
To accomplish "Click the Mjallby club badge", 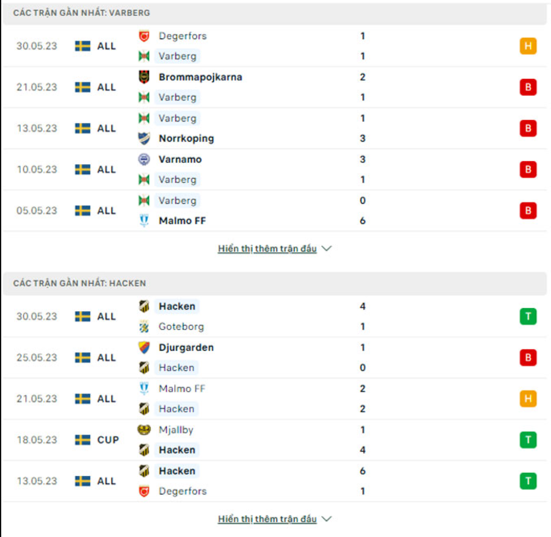I will click(x=143, y=430).
